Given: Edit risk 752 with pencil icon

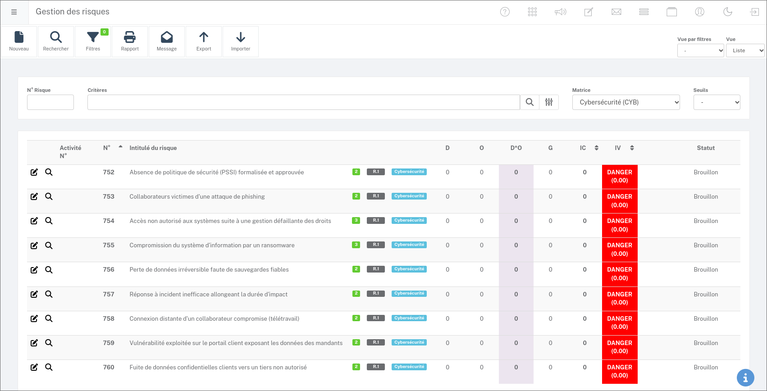Looking at the screenshot, I should tap(34, 173).
